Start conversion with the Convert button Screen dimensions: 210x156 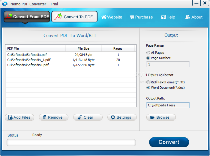point(169,142)
